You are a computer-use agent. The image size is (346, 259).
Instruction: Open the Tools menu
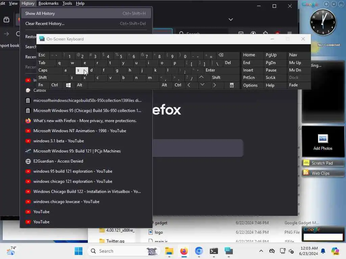coord(67,3)
